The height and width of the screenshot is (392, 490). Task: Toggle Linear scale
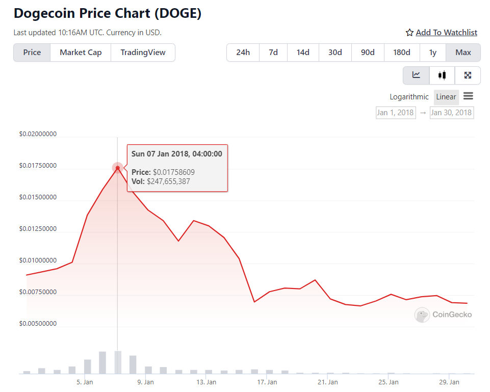(x=446, y=97)
